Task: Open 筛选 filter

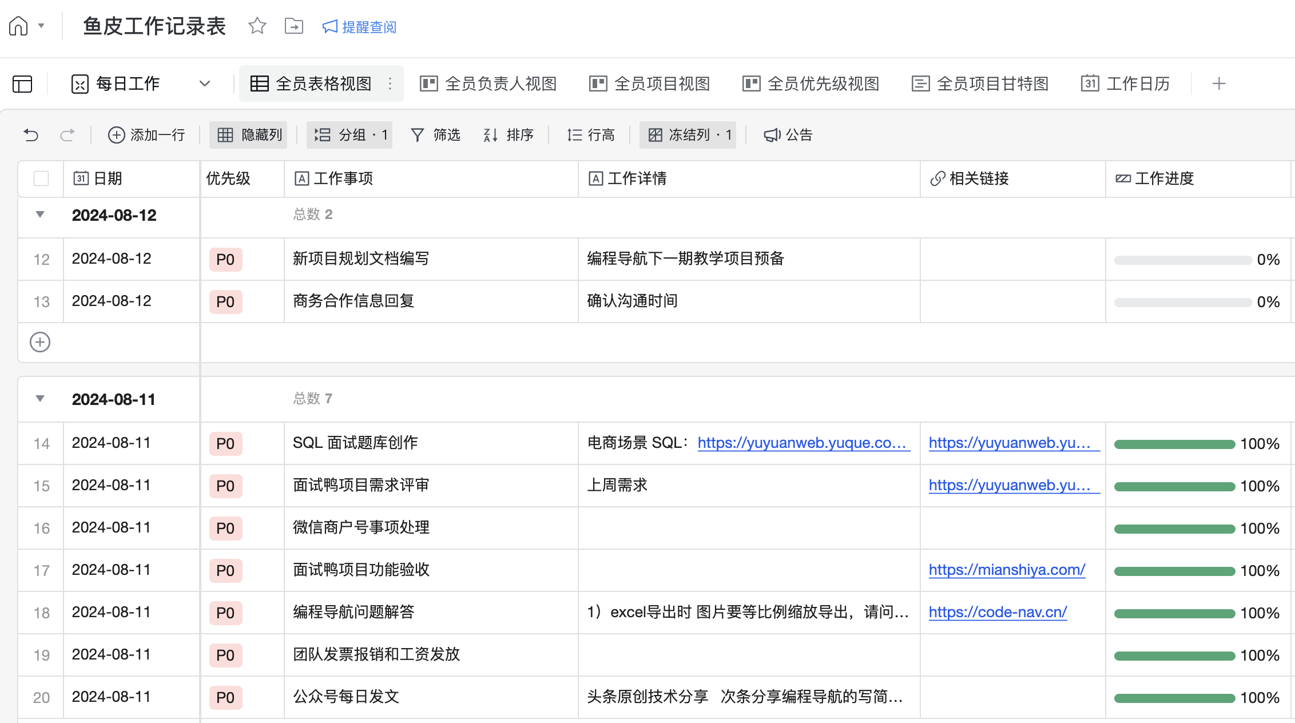Action: [435, 135]
